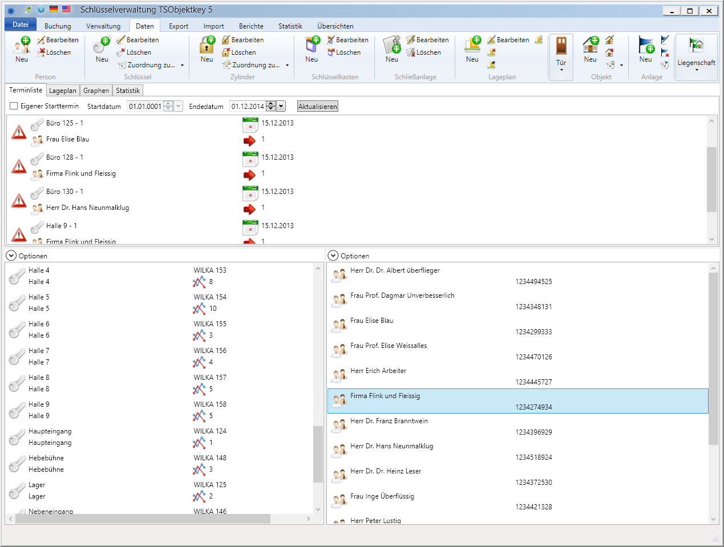Viewport: 724px width, 547px height.
Task: Open the Berichte ribbon tab
Action: point(251,26)
